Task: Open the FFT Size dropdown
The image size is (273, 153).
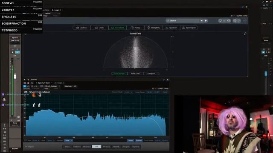Action: tap(36, 140)
